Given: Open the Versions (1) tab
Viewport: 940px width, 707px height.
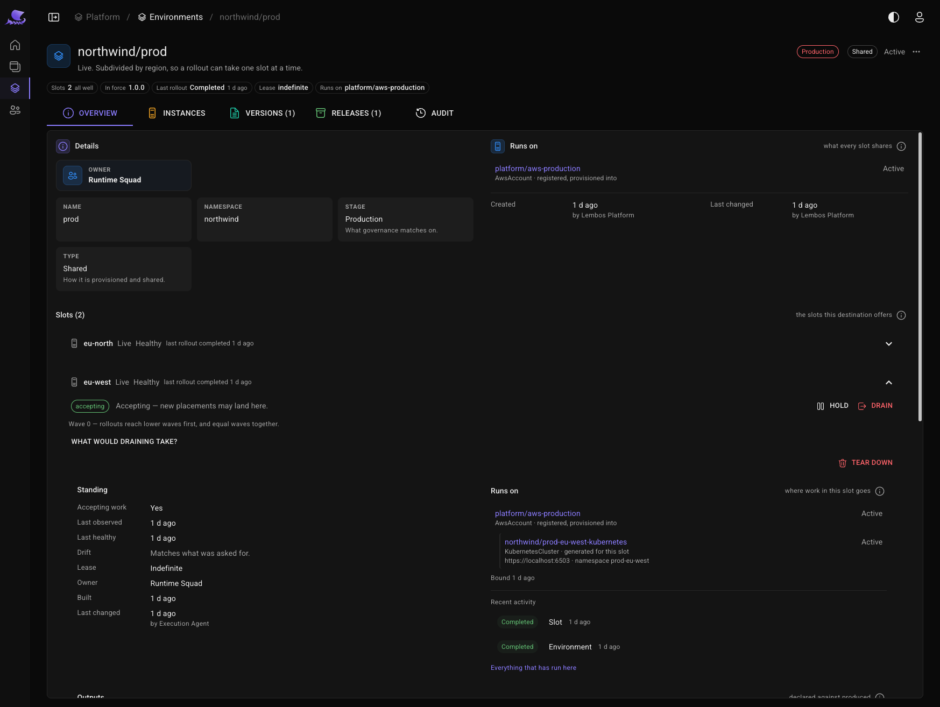Looking at the screenshot, I should tap(263, 113).
